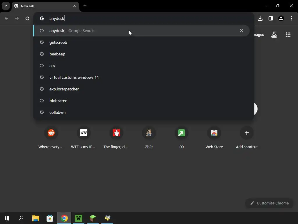Select the collabvm suggestion
298x224 pixels.
[x=141, y=112]
